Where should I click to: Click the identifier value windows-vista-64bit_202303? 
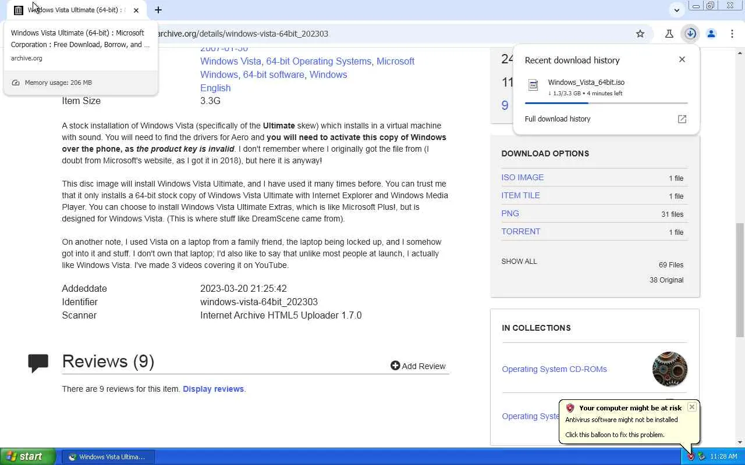(x=259, y=302)
